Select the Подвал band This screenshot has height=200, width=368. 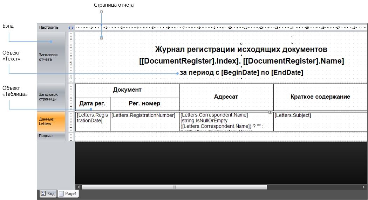pyautogui.click(x=51, y=136)
